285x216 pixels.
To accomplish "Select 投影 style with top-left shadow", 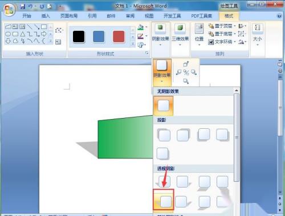I will click(x=164, y=135).
